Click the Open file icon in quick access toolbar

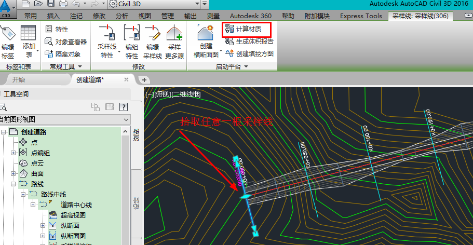pyautogui.click(x=38, y=4)
